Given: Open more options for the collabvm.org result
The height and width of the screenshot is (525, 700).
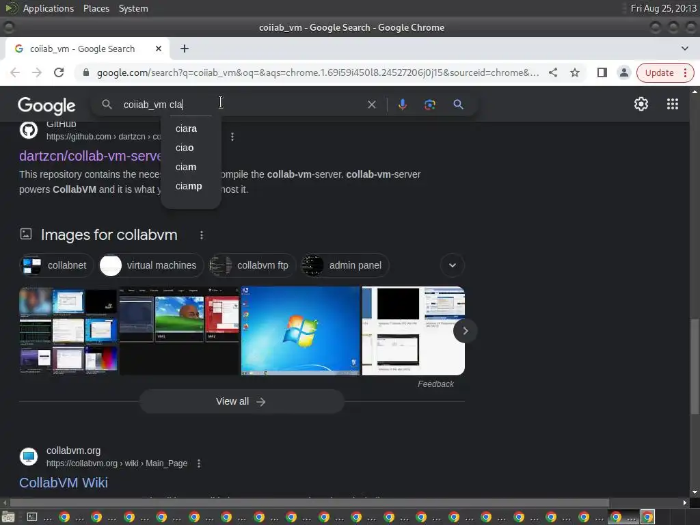Looking at the screenshot, I should coord(199,463).
